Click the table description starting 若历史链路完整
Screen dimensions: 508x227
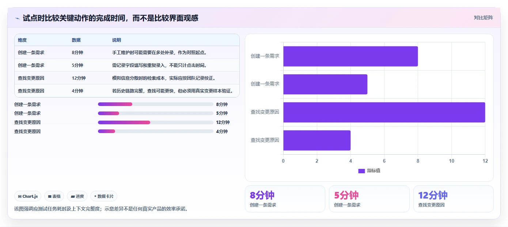(x=173, y=91)
